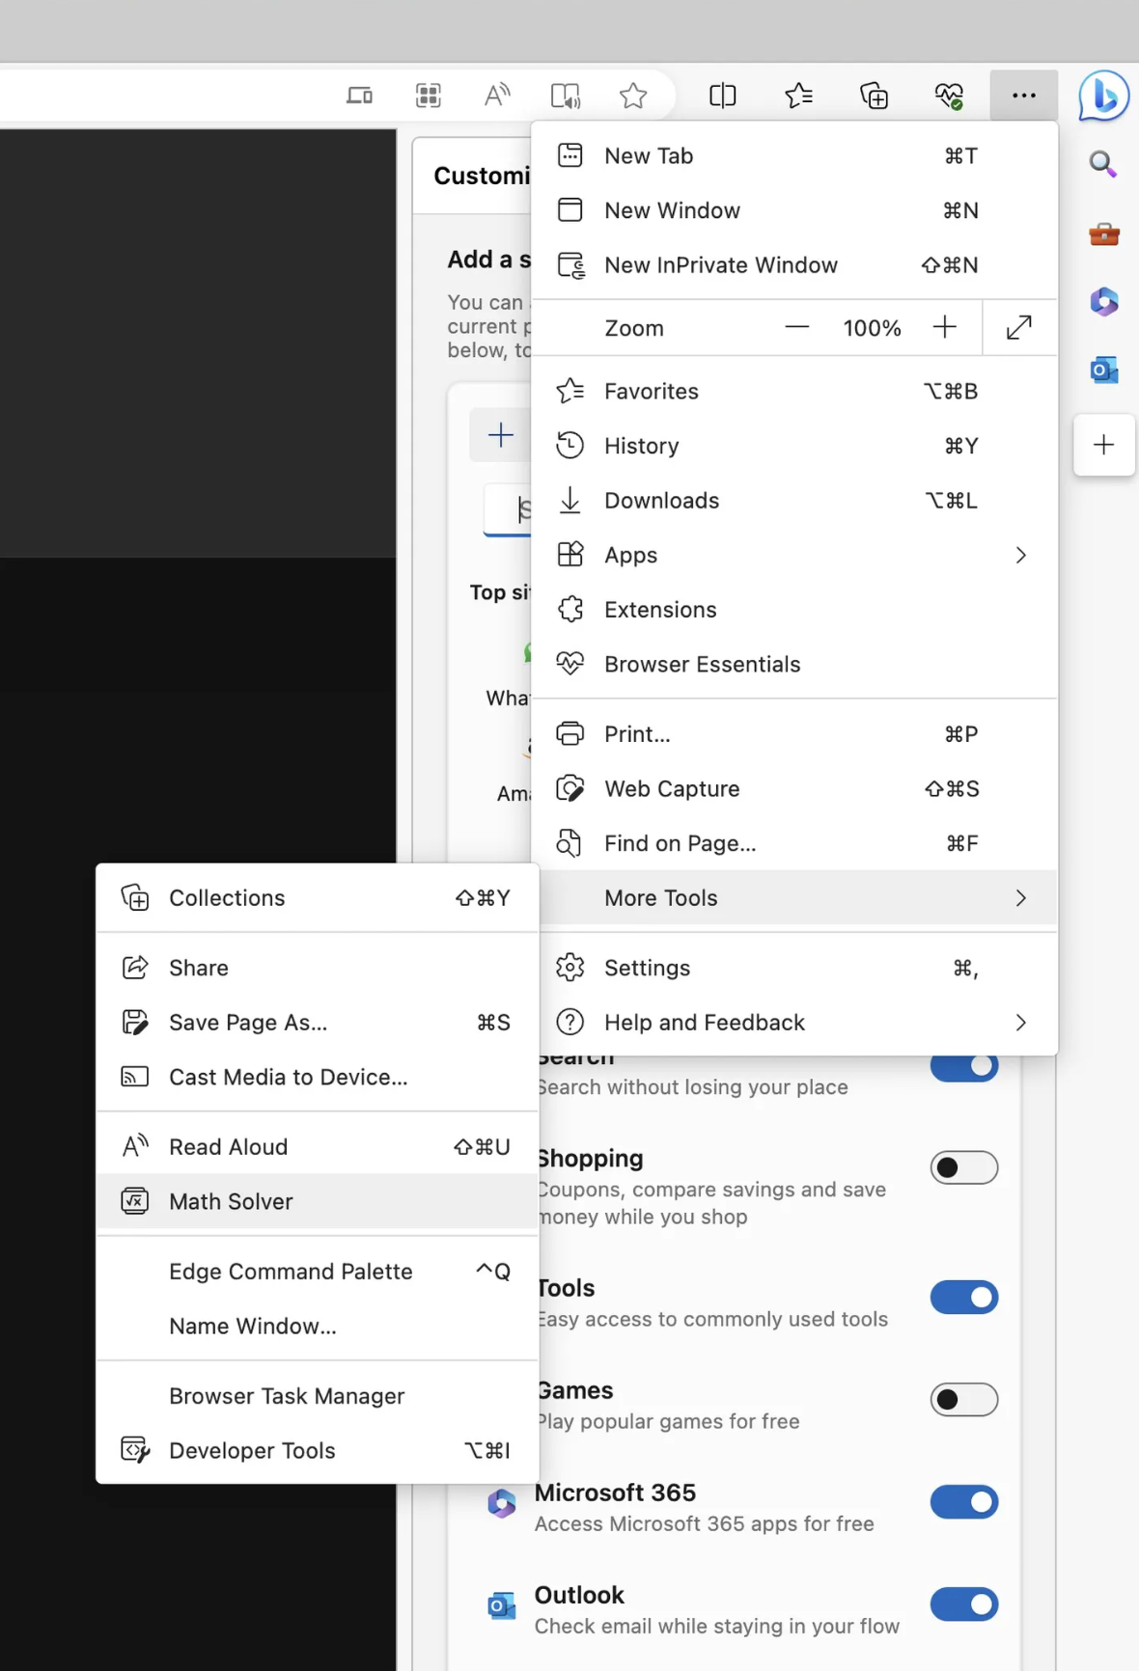Decrease zoom with the minus button
1139x1671 pixels.
coord(797,328)
